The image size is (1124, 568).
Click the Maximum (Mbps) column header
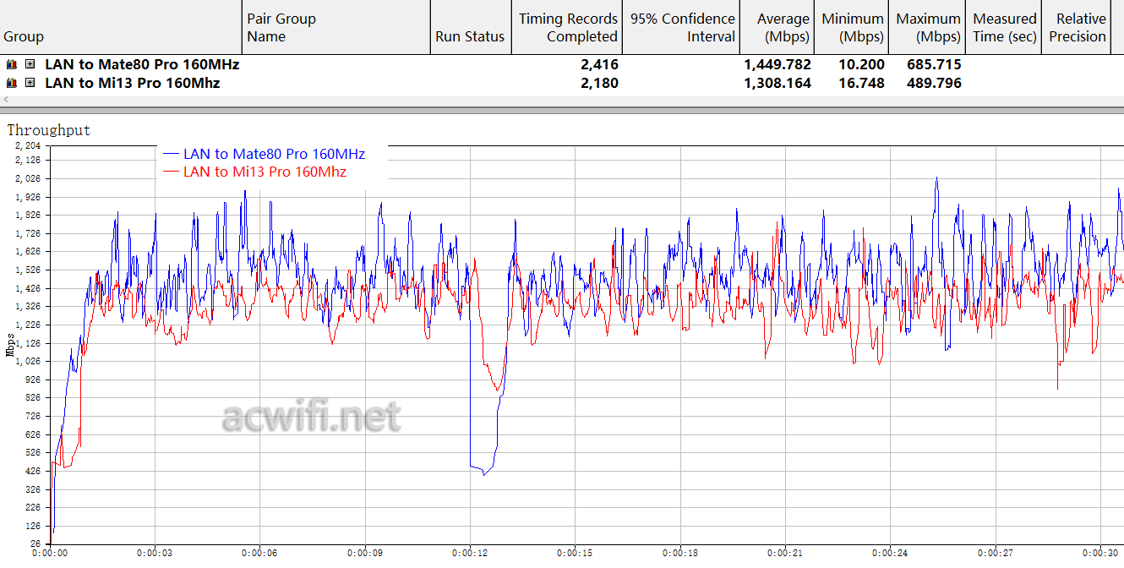[x=928, y=28]
